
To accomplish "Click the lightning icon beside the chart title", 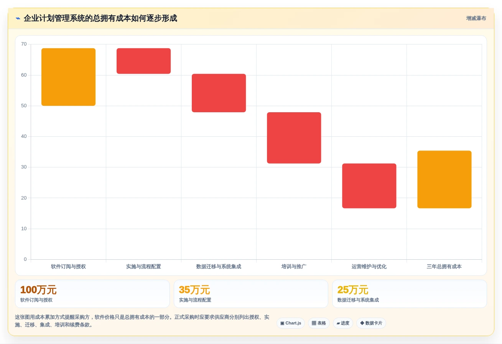I will tap(18, 18).
